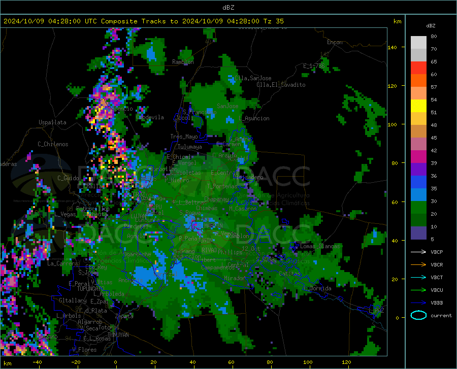Click the 'E_Chical' map label
This screenshot has height=369, width=457.
(179, 157)
